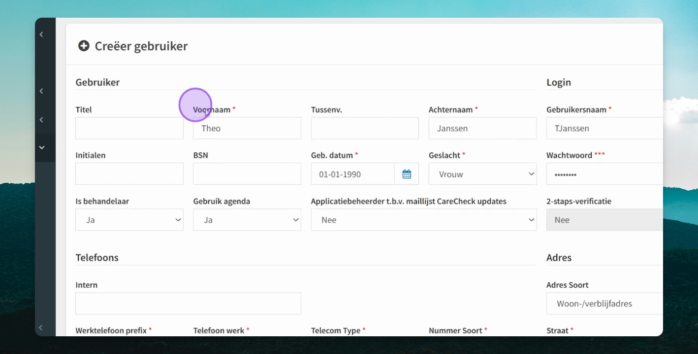Image resolution: width=698 pixels, height=354 pixels.
Task: Click the Titel input field
Action: (x=129, y=128)
